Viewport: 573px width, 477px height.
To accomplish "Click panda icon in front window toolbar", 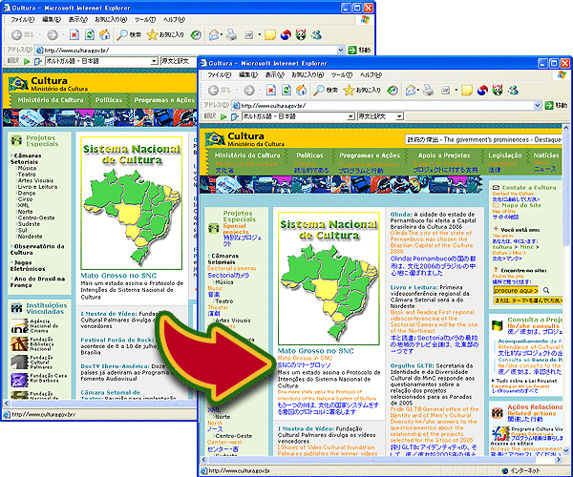I will coord(498,90).
